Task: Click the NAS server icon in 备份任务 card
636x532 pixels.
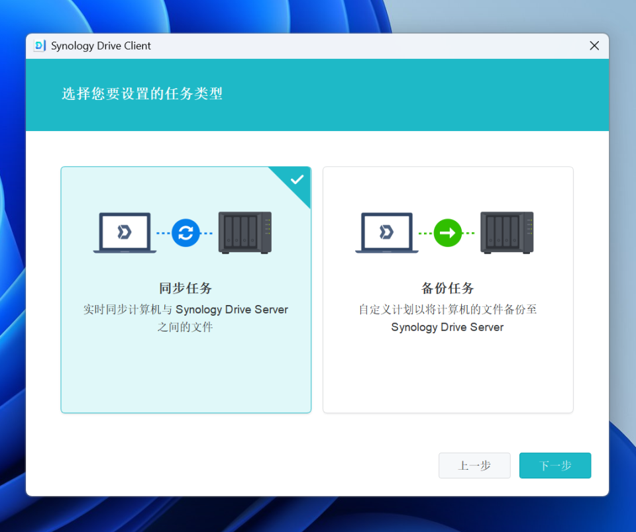Action: click(507, 232)
